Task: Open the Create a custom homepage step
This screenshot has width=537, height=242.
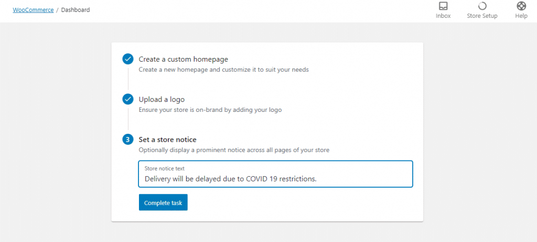Action: point(183,59)
